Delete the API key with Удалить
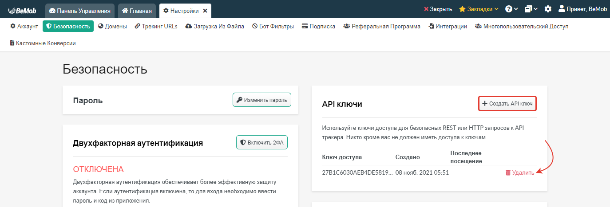This screenshot has width=610, height=207. [x=520, y=172]
